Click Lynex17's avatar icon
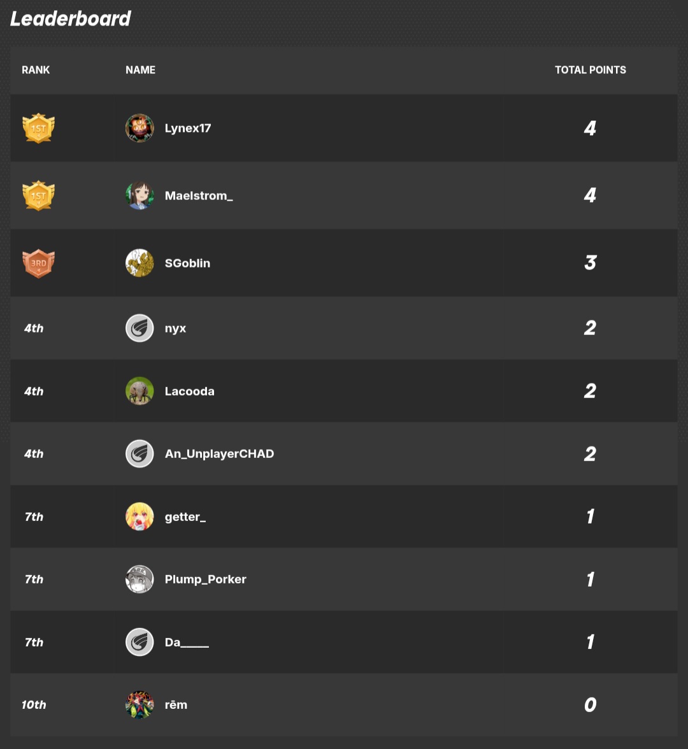The width and height of the screenshot is (688, 749). click(140, 128)
